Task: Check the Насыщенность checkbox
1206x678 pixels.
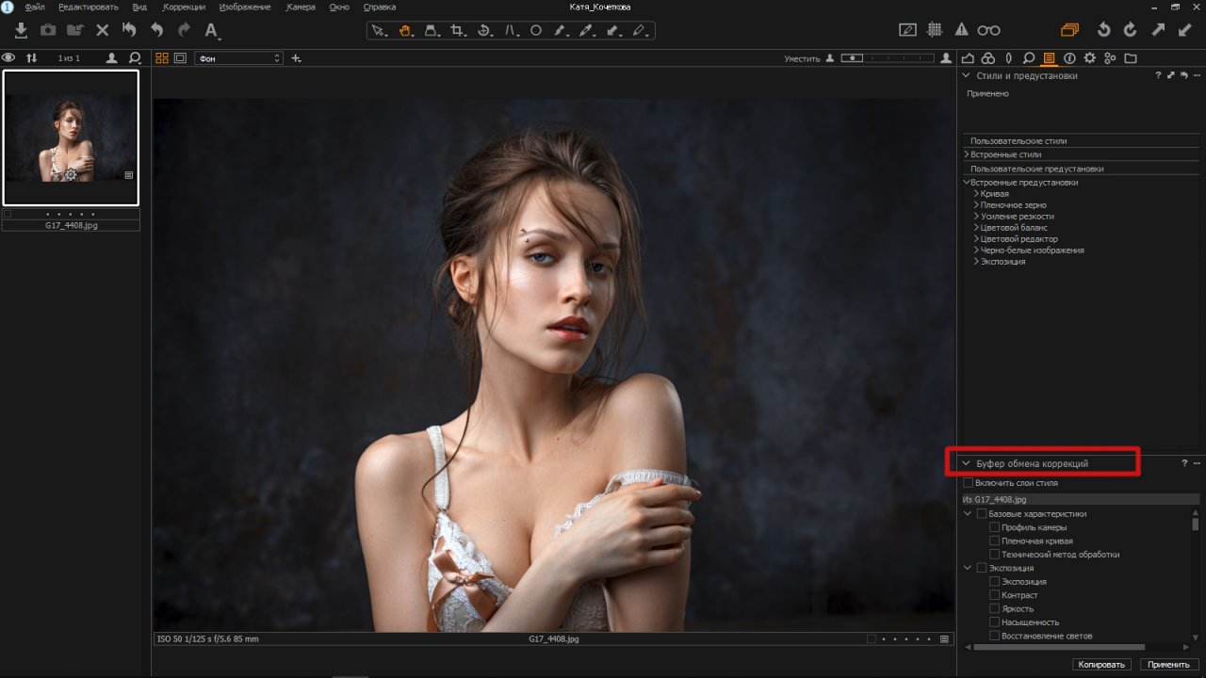Action: [994, 622]
